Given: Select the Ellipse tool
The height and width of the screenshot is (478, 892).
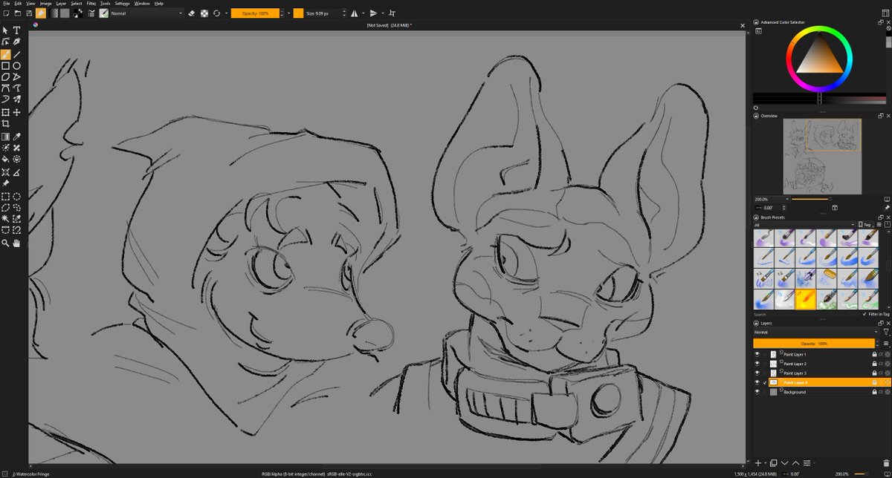Looking at the screenshot, I should coord(16,65).
